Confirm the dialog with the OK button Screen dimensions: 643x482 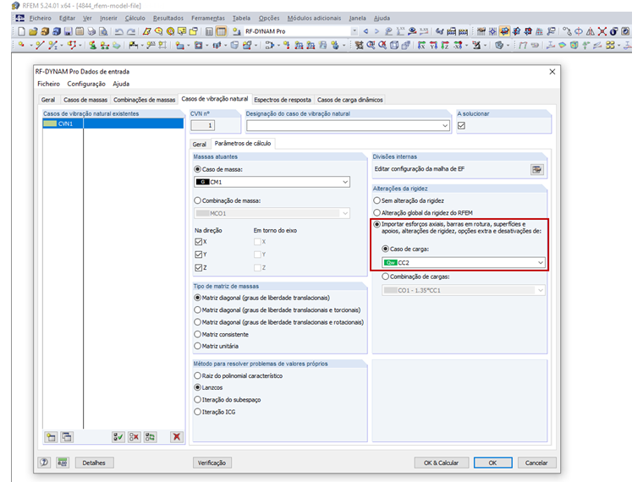pos(493,463)
